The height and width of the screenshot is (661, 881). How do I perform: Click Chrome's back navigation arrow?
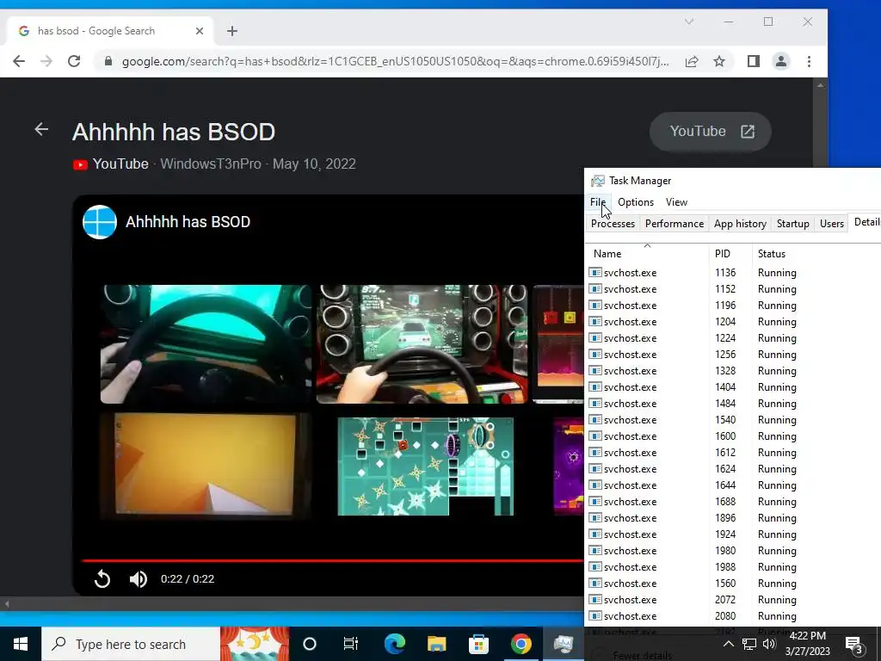pyautogui.click(x=19, y=61)
